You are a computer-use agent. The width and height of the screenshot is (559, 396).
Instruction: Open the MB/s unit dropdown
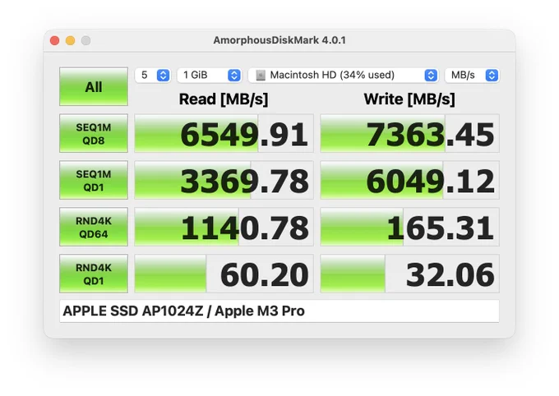(x=472, y=76)
